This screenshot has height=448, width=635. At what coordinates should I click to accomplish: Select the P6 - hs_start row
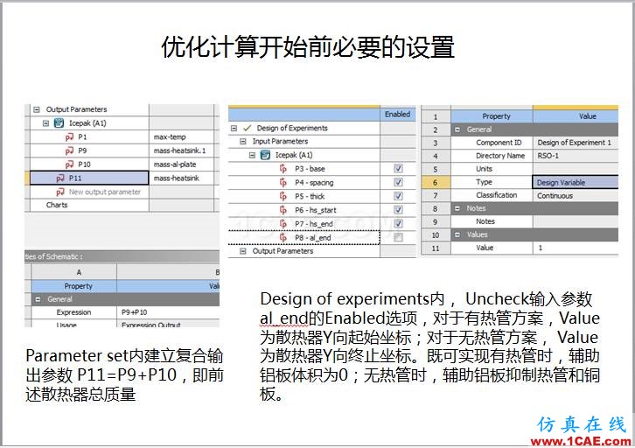point(304,210)
